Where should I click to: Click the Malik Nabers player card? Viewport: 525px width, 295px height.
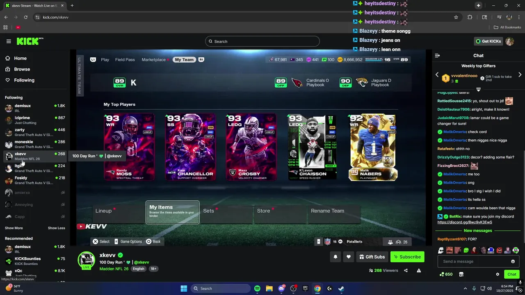point(373,147)
